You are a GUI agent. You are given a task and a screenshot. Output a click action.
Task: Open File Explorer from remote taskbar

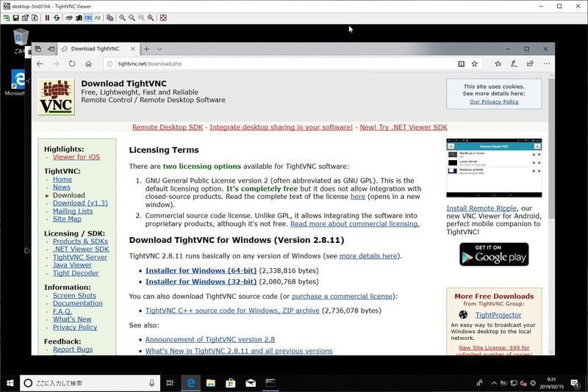click(x=211, y=383)
